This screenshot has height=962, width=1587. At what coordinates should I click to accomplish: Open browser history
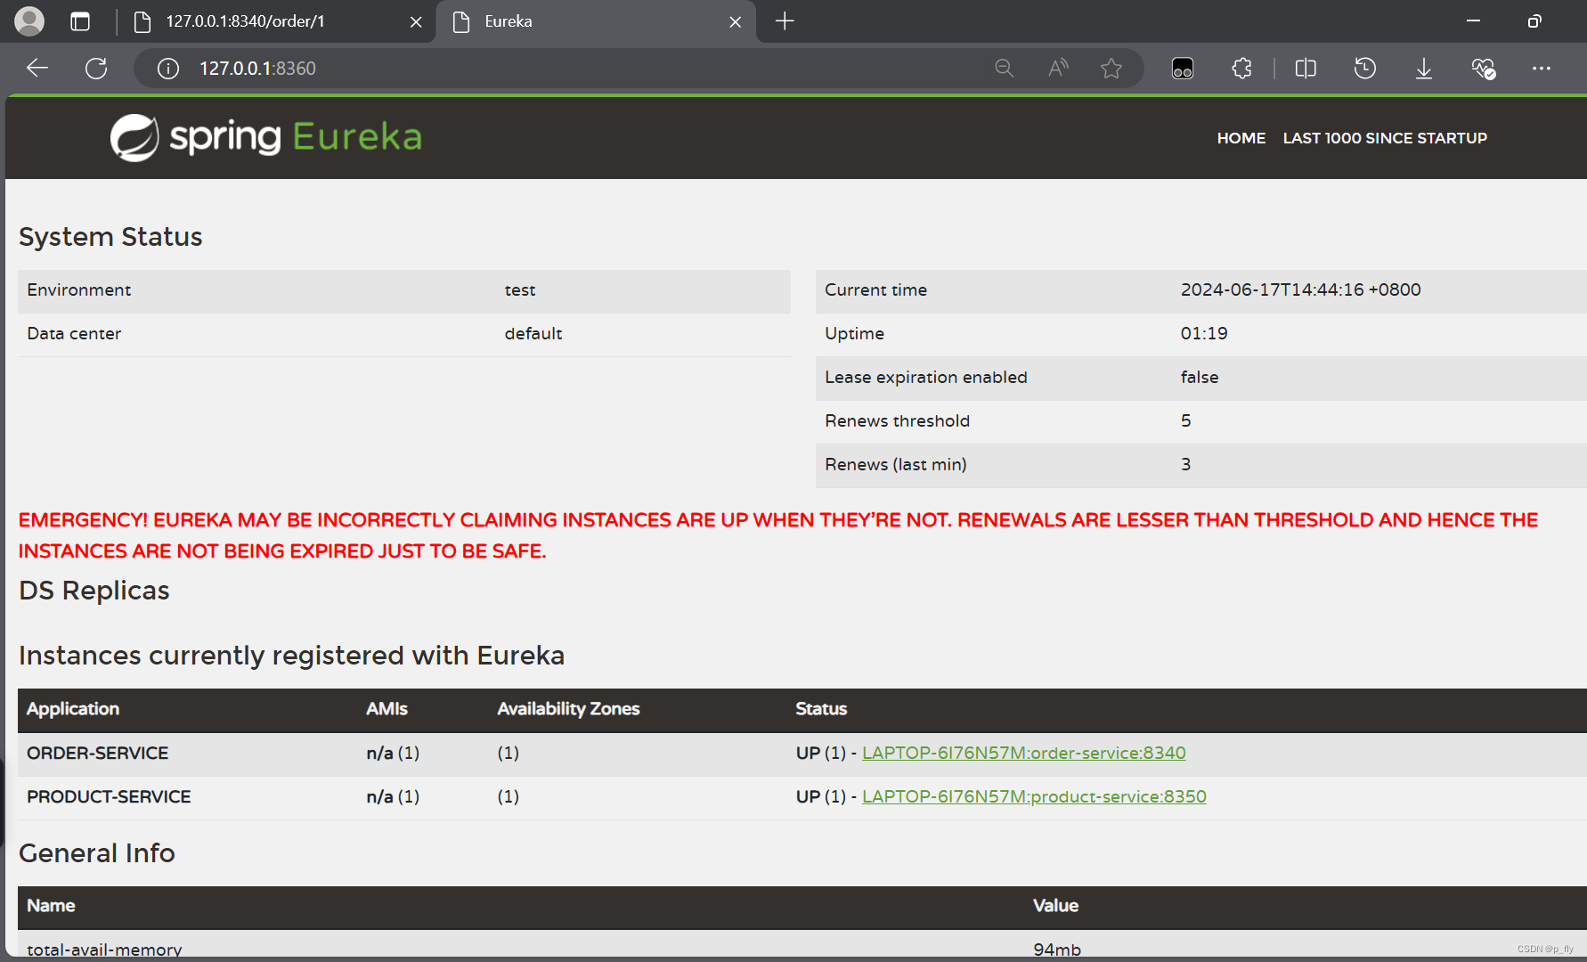tap(1364, 69)
